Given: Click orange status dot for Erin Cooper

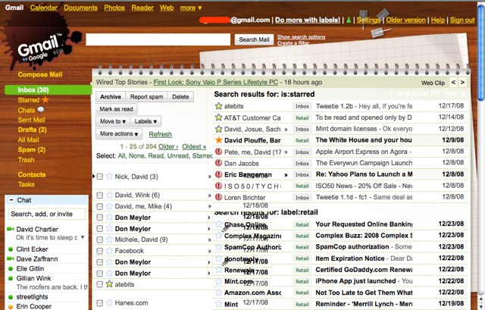Looking at the screenshot, I should (10, 307).
